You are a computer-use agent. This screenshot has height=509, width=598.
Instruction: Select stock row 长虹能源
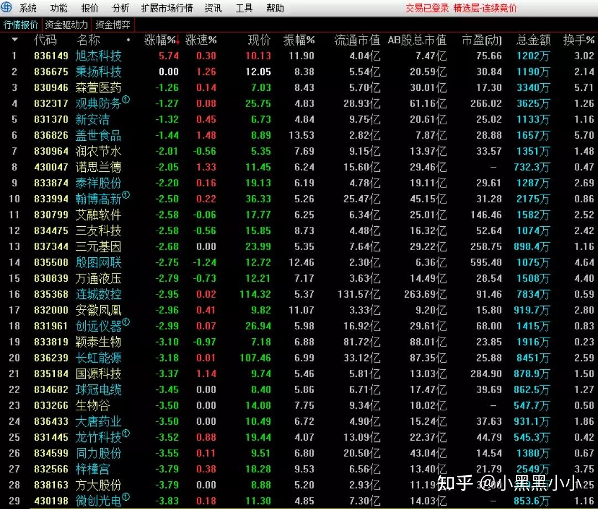[x=299, y=358]
